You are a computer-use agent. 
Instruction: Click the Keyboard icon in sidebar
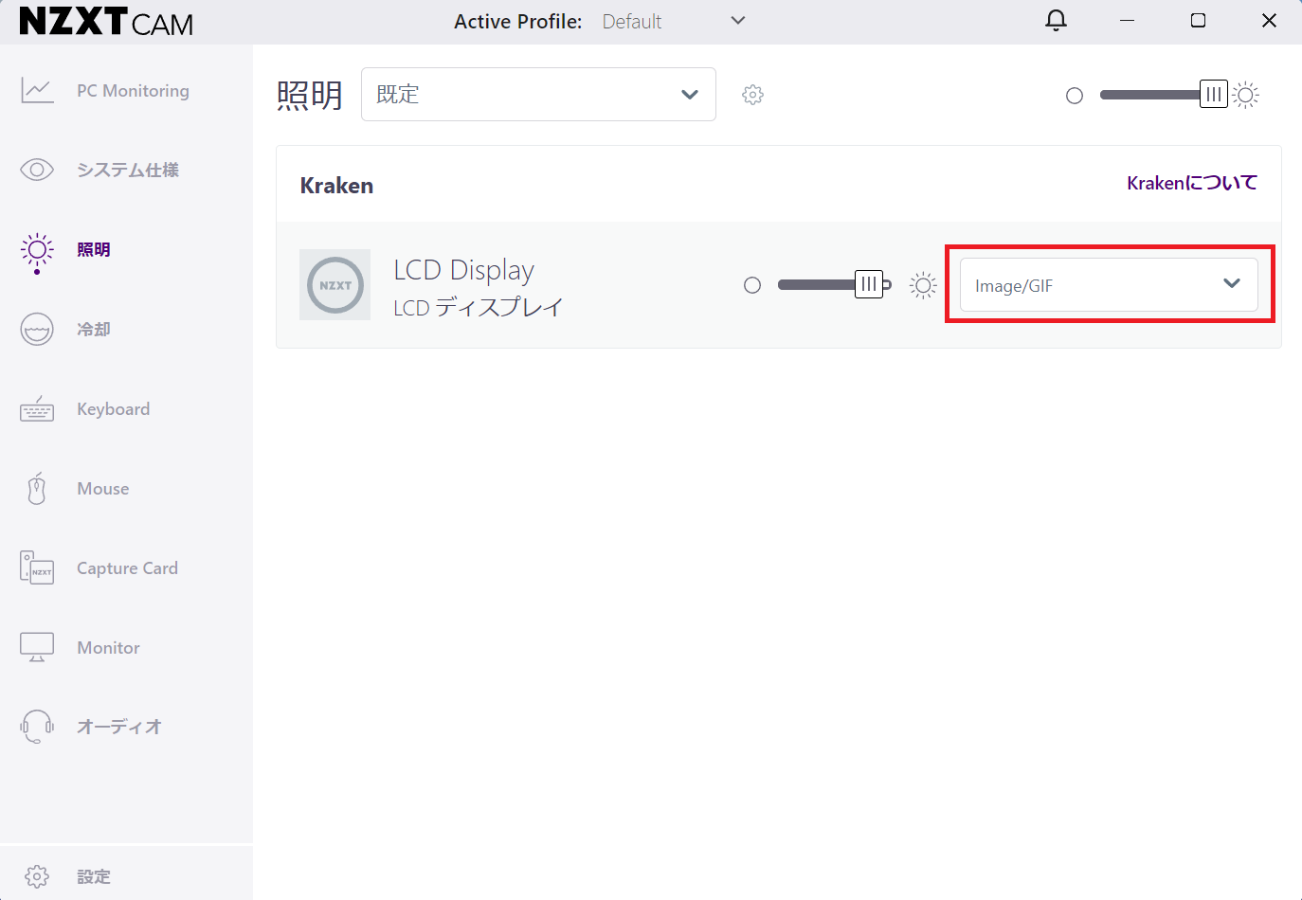click(x=37, y=409)
